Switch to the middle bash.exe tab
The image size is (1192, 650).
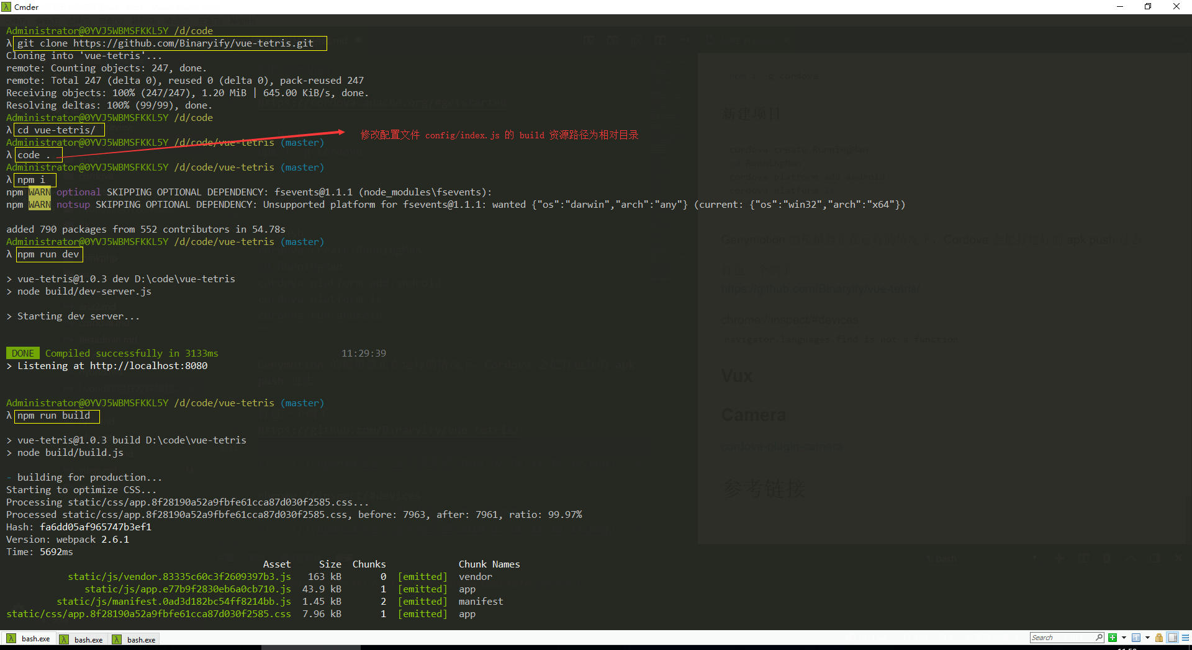click(x=82, y=639)
